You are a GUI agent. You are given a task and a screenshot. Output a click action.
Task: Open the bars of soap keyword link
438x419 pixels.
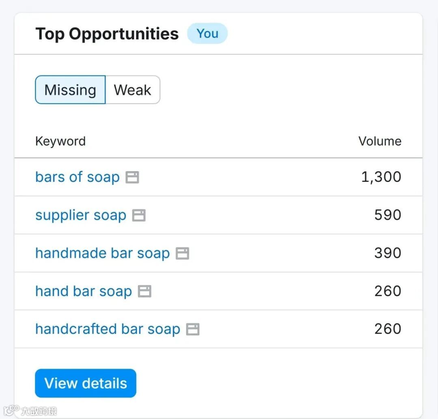pos(77,177)
